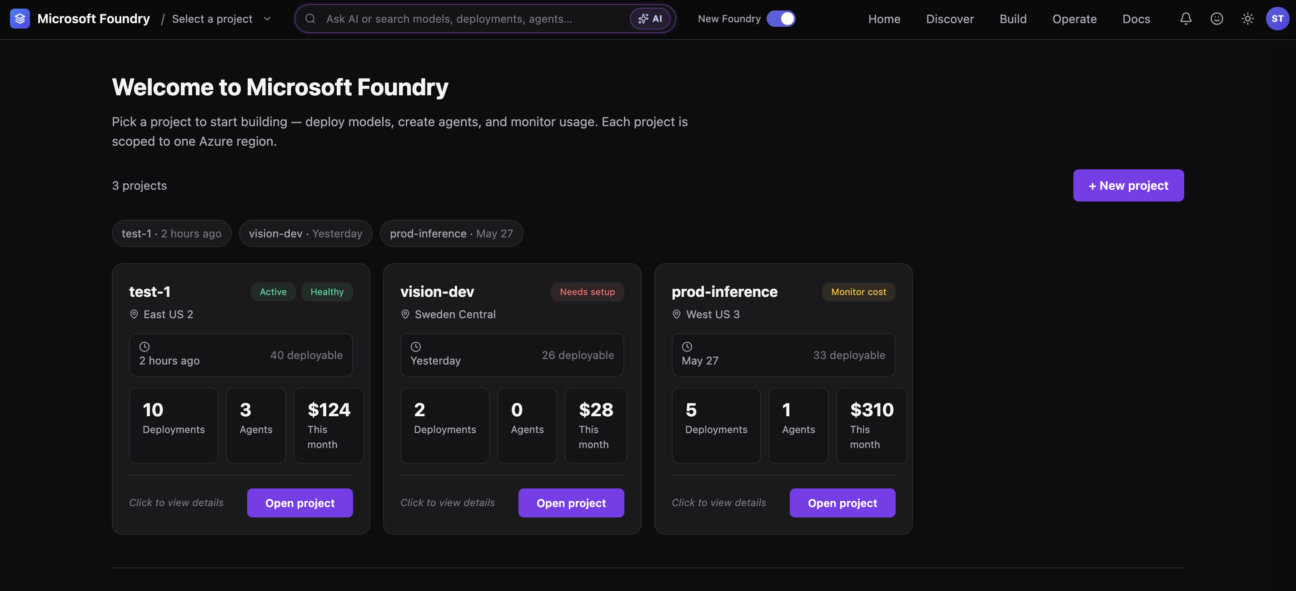1296x591 pixels.
Task: Open the Operate menu
Action: [x=1074, y=19]
